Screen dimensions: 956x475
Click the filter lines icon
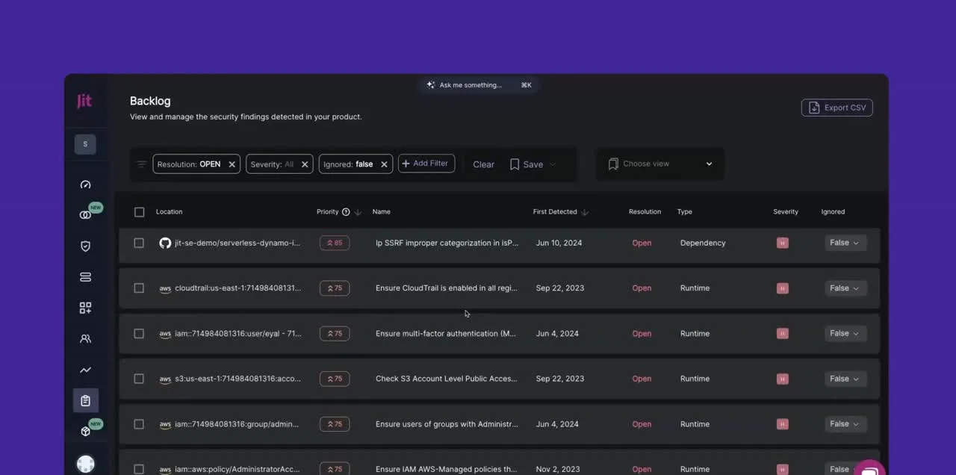click(x=141, y=164)
